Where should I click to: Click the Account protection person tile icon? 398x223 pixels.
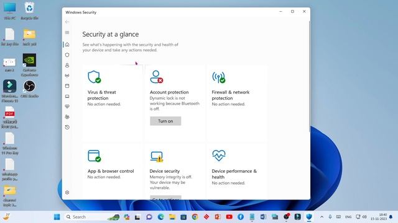(x=156, y=77)
